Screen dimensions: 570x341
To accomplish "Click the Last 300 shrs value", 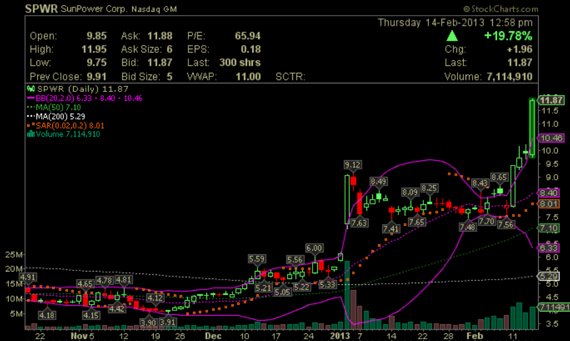I will click(240, 62).
